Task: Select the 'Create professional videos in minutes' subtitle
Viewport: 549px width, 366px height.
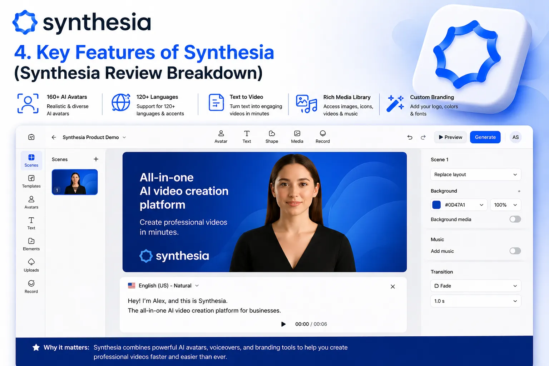Action: [x=183, y=227]
